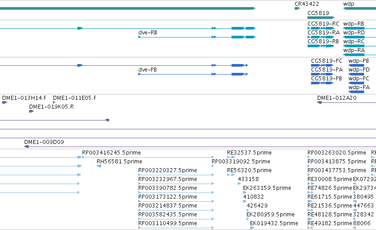
Task: Select EST feature 447663
Action: click(355, 210)
